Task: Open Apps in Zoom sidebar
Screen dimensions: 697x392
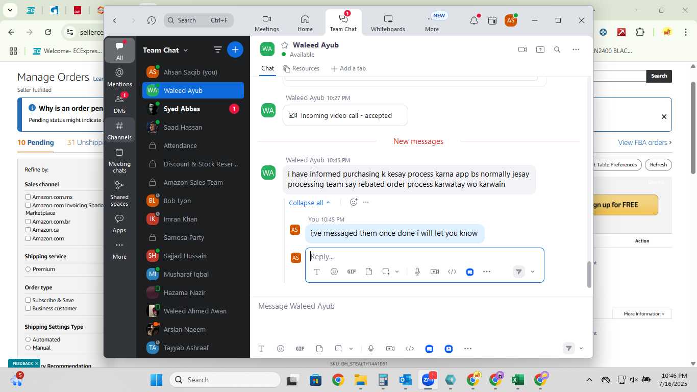Action: [119, 224]
